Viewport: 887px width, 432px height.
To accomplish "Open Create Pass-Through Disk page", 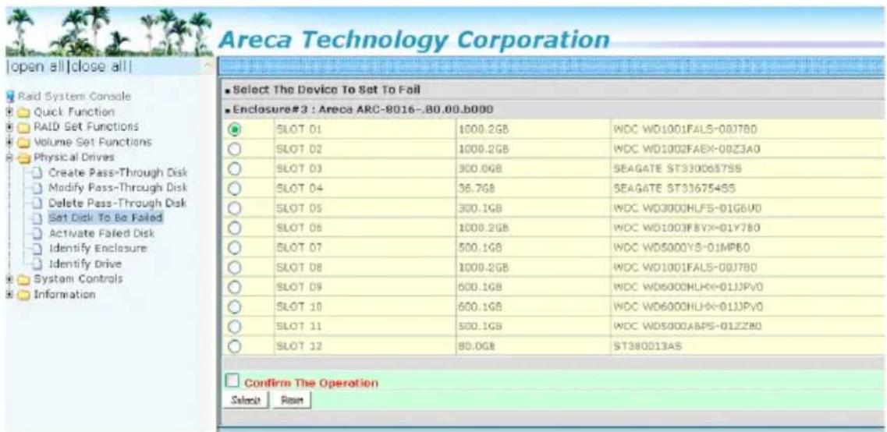I will point(119,172).
